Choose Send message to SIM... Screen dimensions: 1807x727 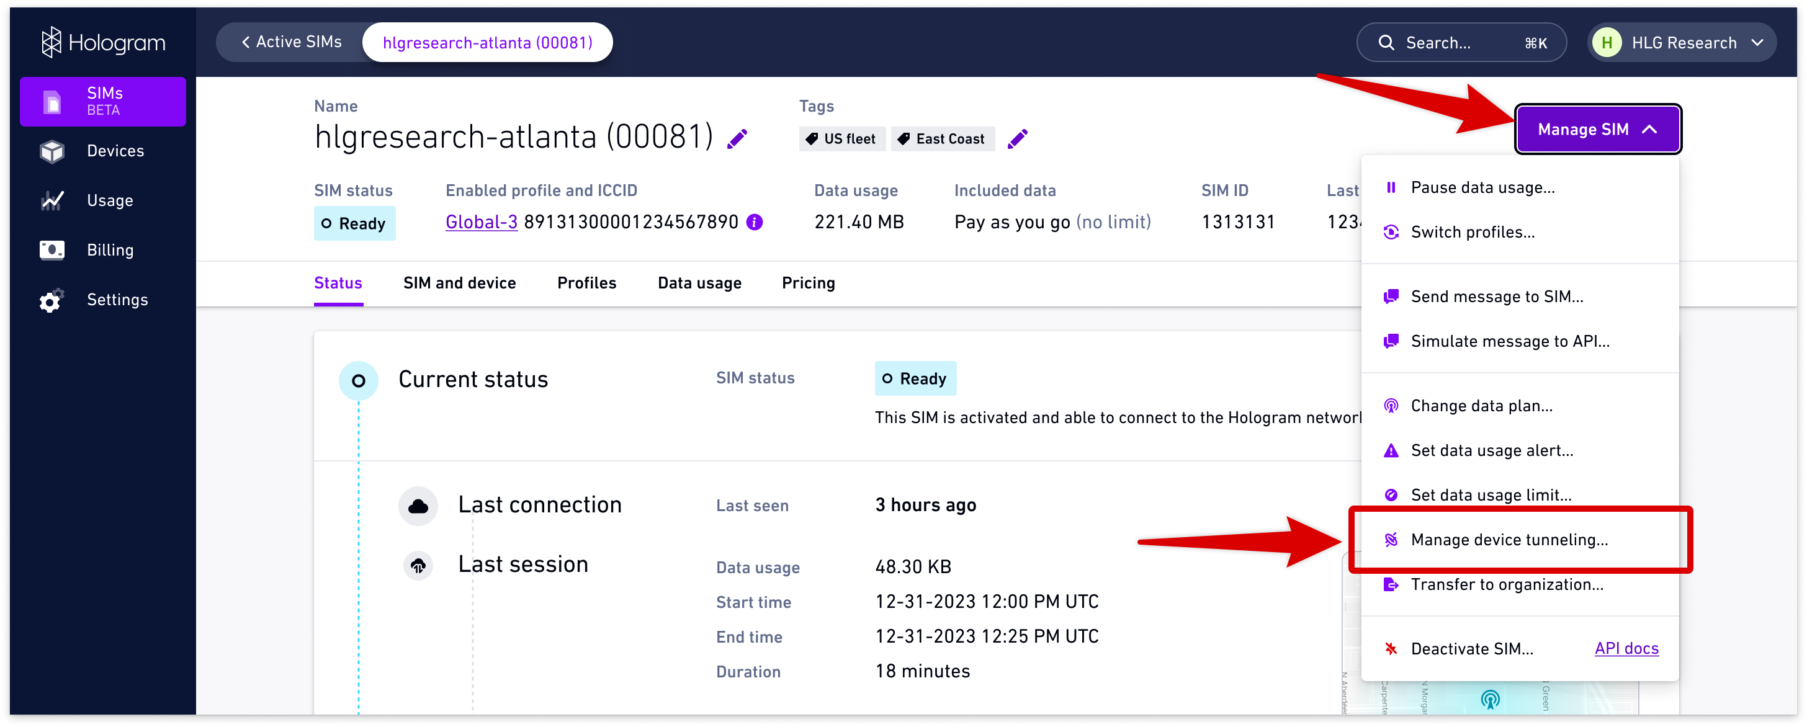point(1520,297)
